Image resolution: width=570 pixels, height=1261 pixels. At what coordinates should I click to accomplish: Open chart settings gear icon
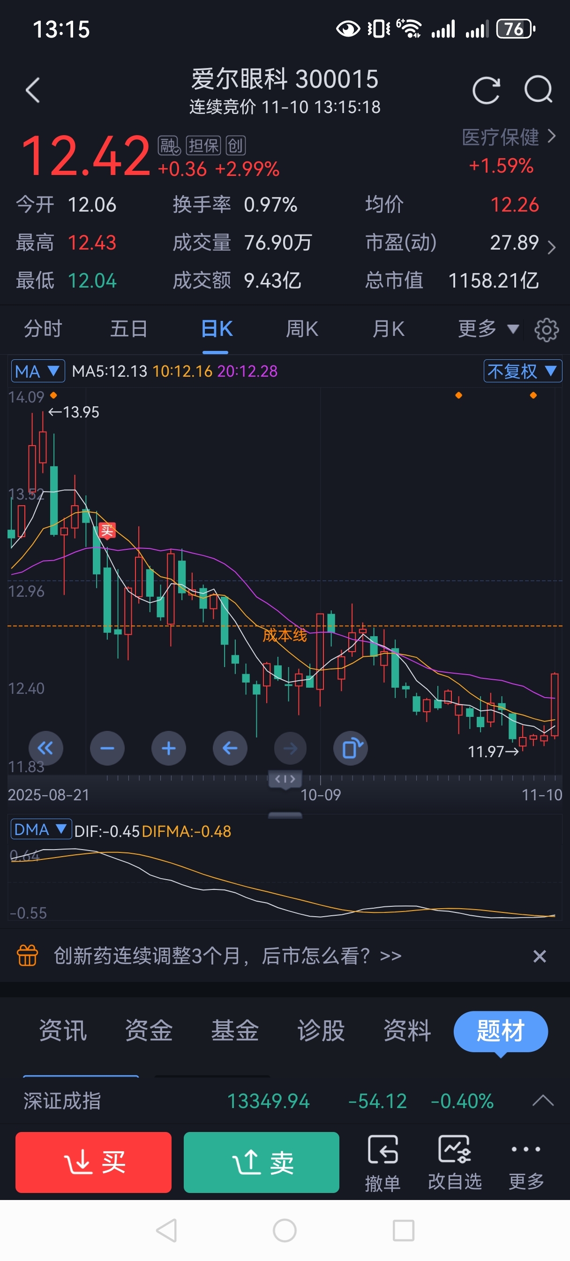coord(547,329)
